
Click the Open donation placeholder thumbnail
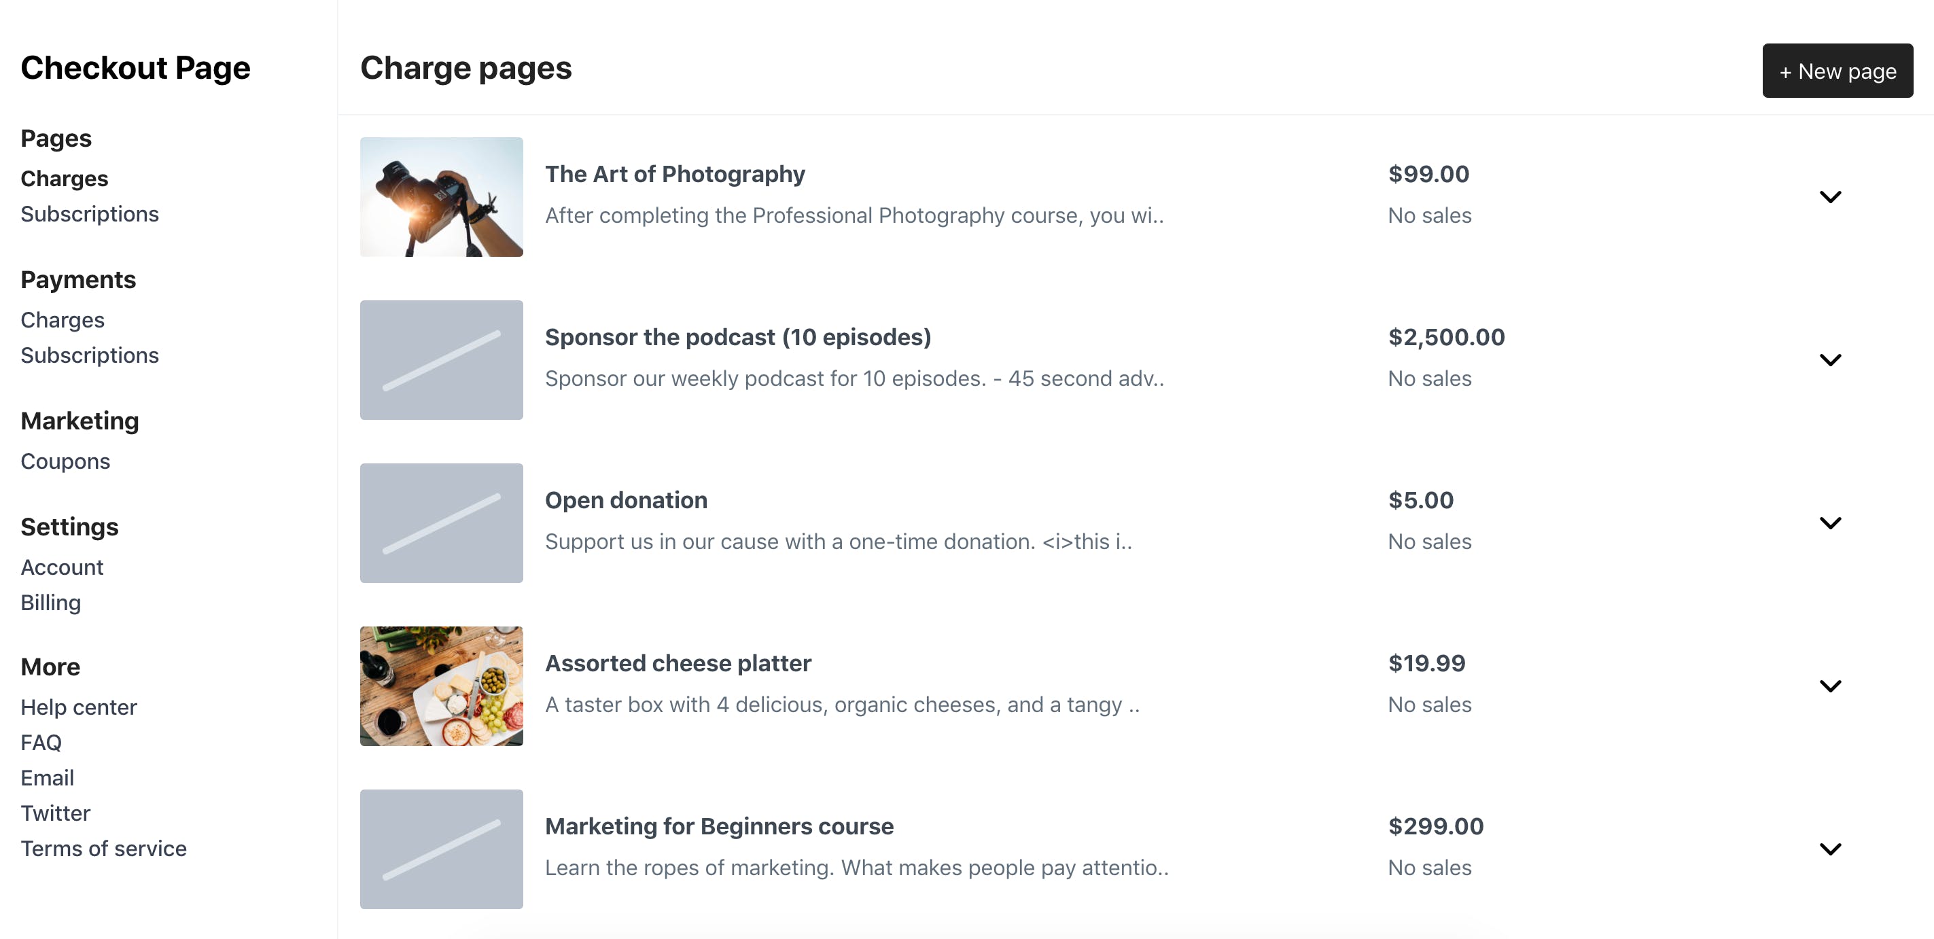click(x=442, y=522)
